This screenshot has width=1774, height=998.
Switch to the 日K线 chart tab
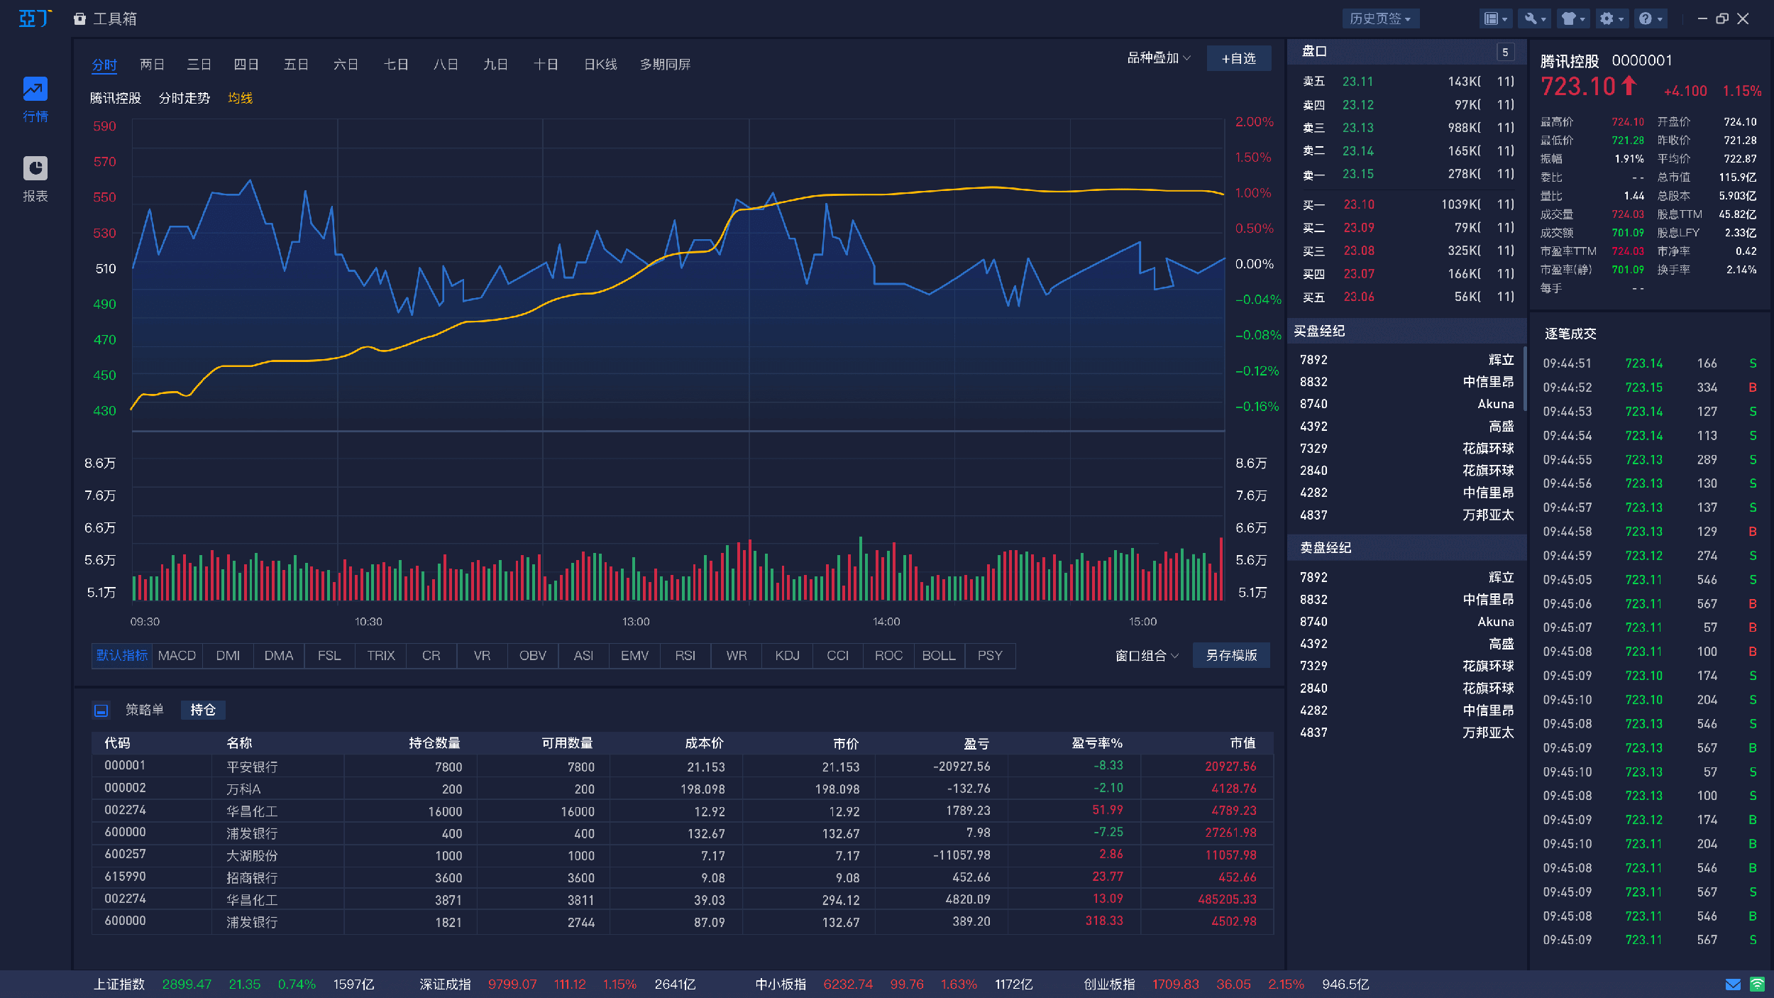(600, 65)
